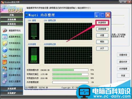
Task: Minimize the Wopti 内存整理 window
Action: [x=97, y=15]
